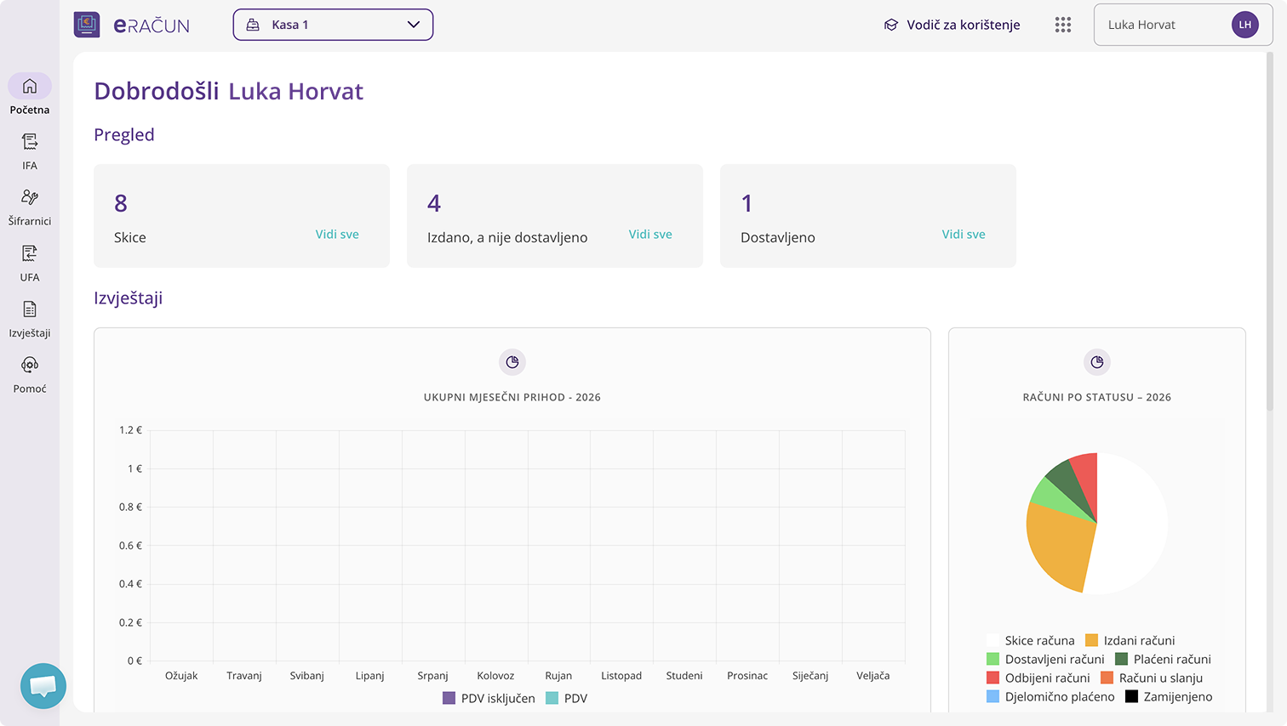Open Vodič za korištenje guide

pos(952,25)
